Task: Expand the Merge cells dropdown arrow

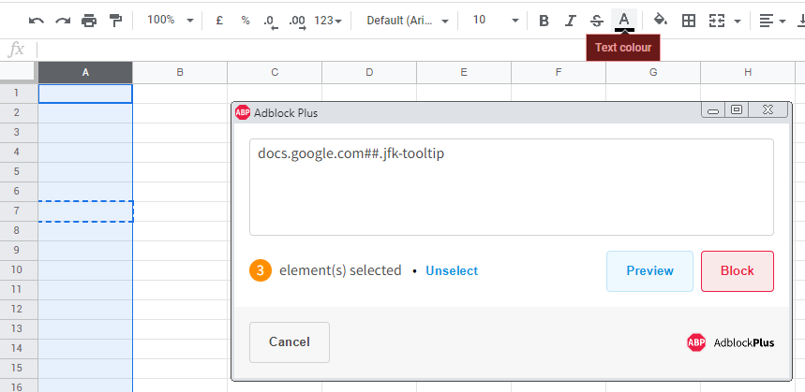Action: pyautogui.click(x=738, y=22)
